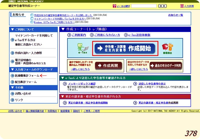The image size is (200, 139).
Task: Click the arrow icon beside マイナンバーカードを利用して
Action: pyautogui.click(x=12, y=40)
